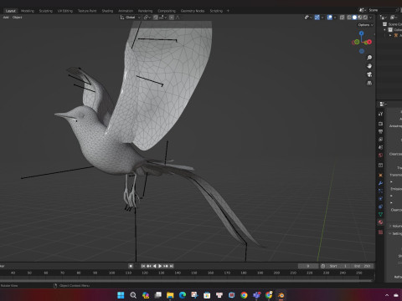Click the zoom view magnifier icon
The image size is (402, 301).
[x=369, y=58]
